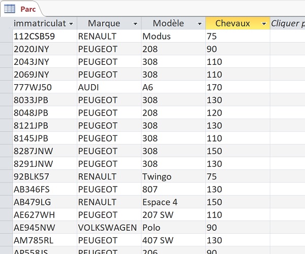The height and width of the screenshot is (254, 305).
Task: Click RENAULT in the AB479LG row
Action: [109, 202]
